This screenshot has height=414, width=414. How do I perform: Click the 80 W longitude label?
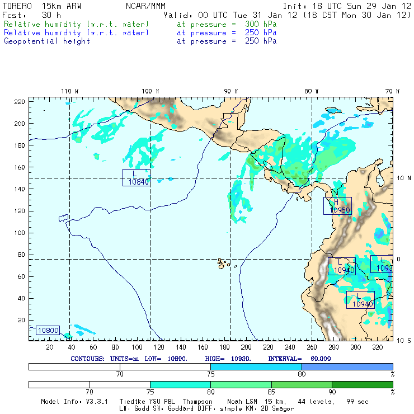pyautogui.click(x=311, y=91)
